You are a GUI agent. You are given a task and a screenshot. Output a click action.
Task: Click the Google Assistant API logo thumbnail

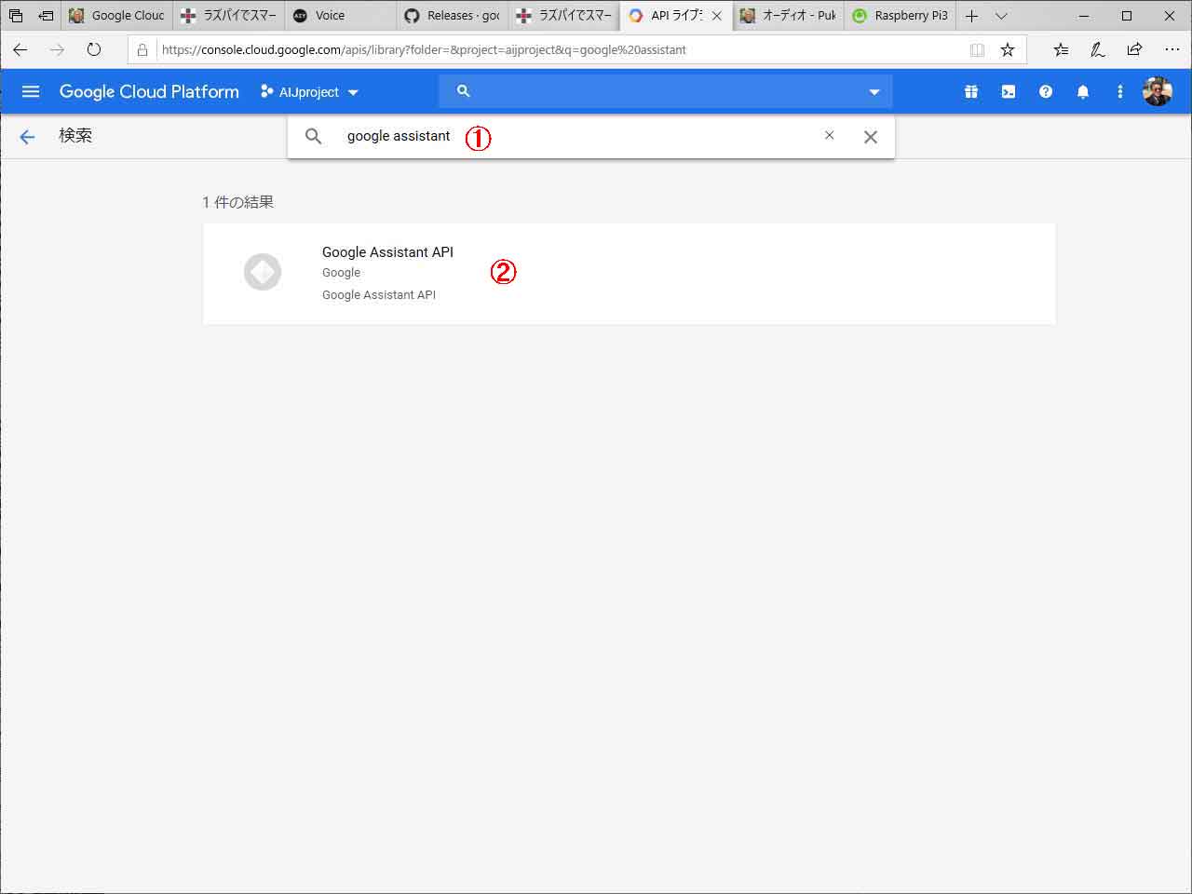tap(263, 272)
